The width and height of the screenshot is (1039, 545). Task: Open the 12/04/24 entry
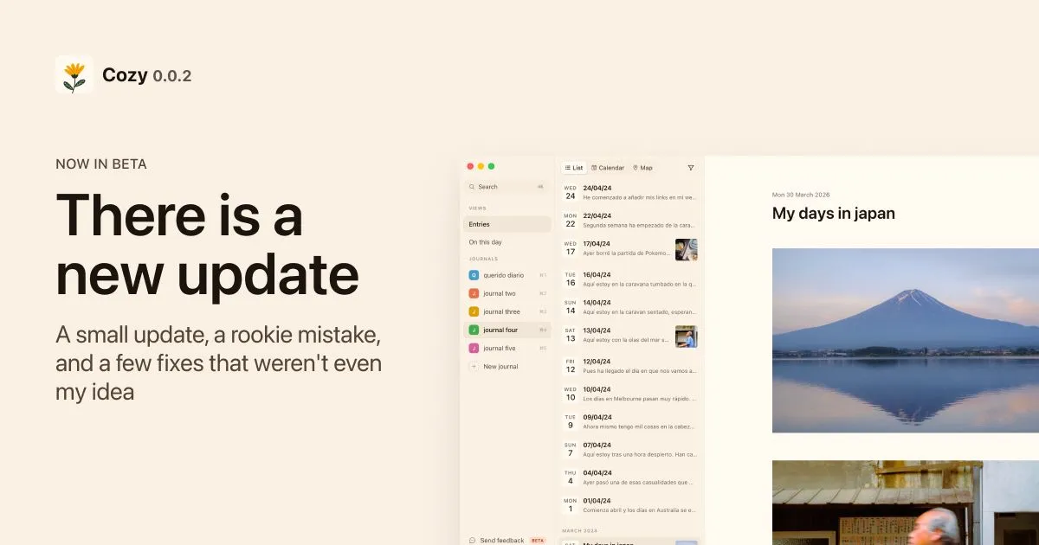pos(629,365)
